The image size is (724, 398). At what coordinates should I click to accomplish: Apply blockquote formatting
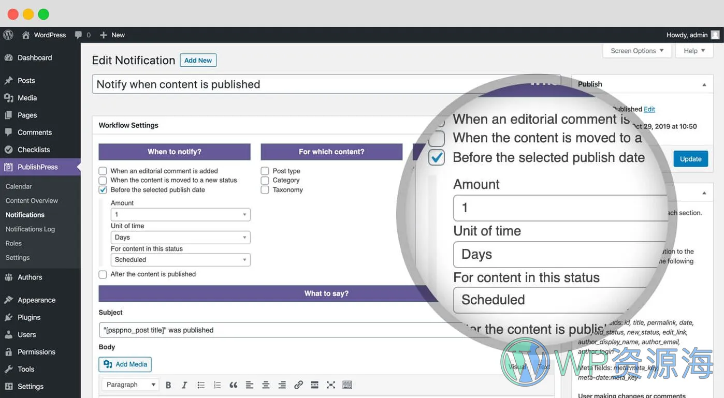coord(234,385)
